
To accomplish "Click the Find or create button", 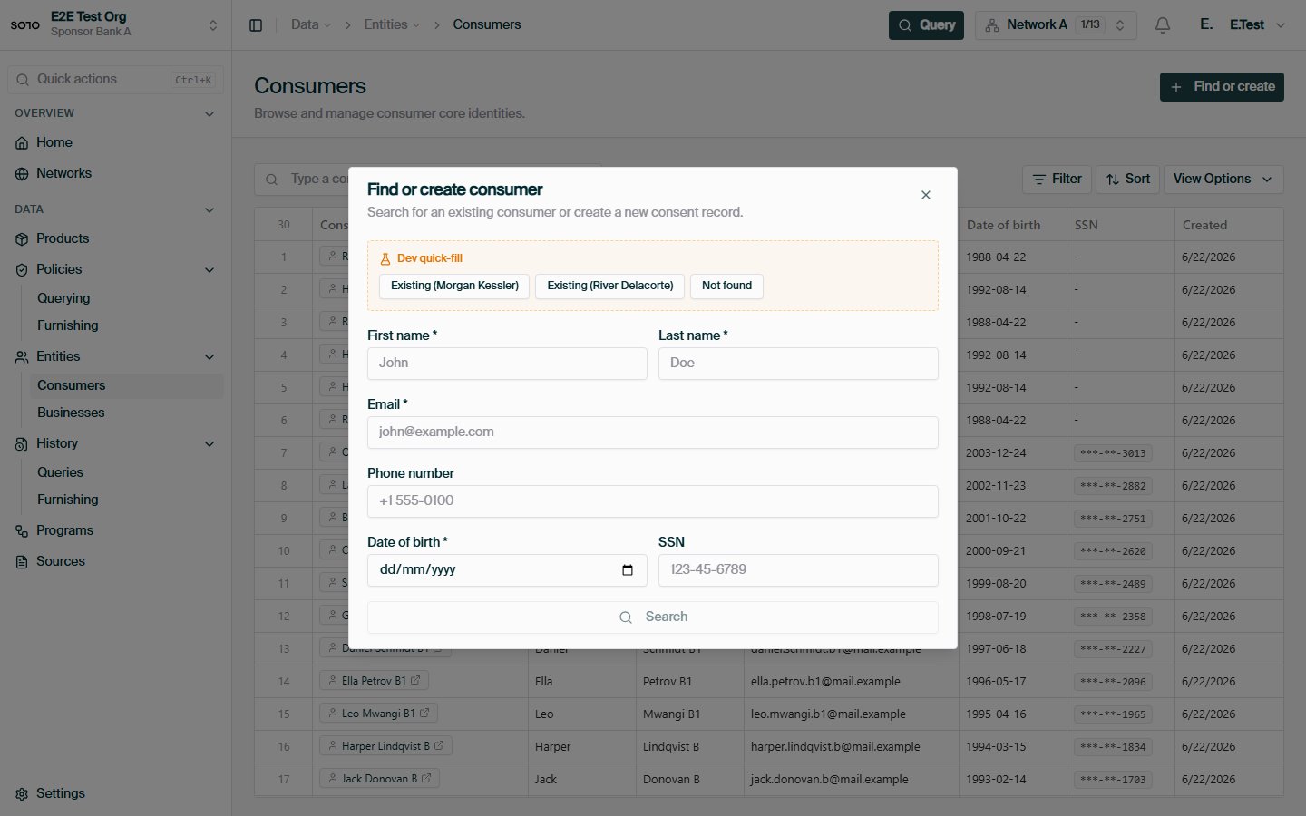I will click(1222, 87).
